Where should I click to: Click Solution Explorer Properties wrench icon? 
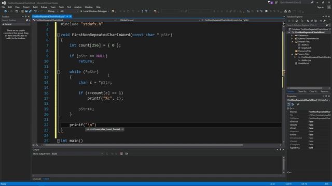pyautogui.click(x=324, y=21)
